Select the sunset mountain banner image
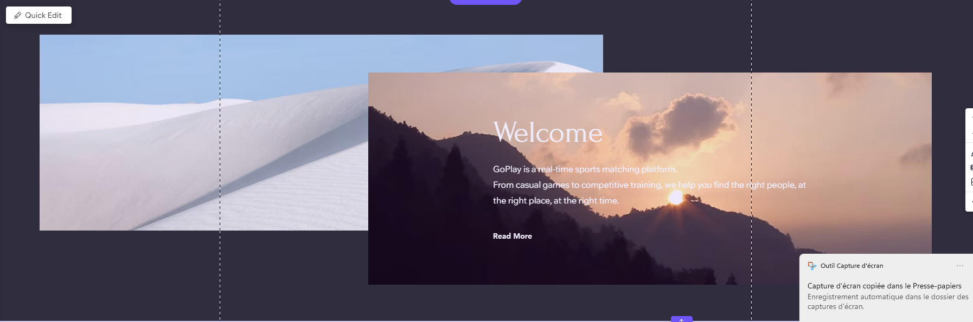This screenshot has height=322, width=973. [x=650, y=179]
